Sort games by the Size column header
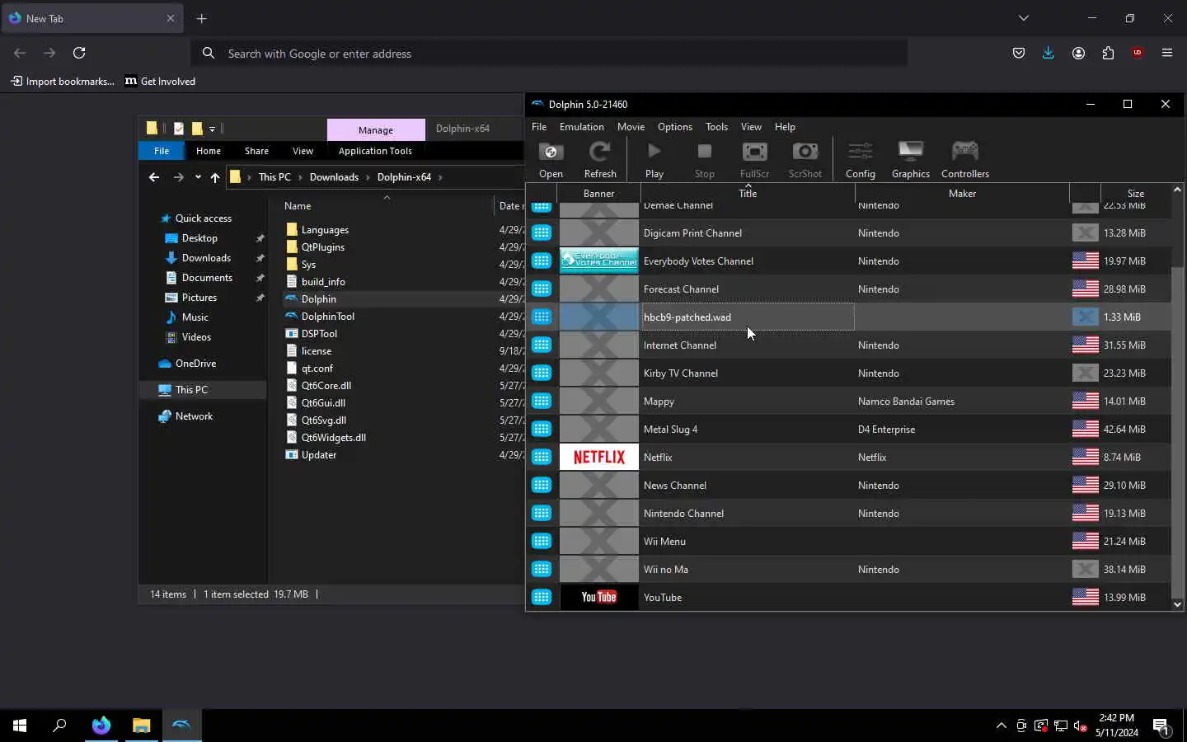Viewport: 1187px width, 742px height. pos(1136,193)
